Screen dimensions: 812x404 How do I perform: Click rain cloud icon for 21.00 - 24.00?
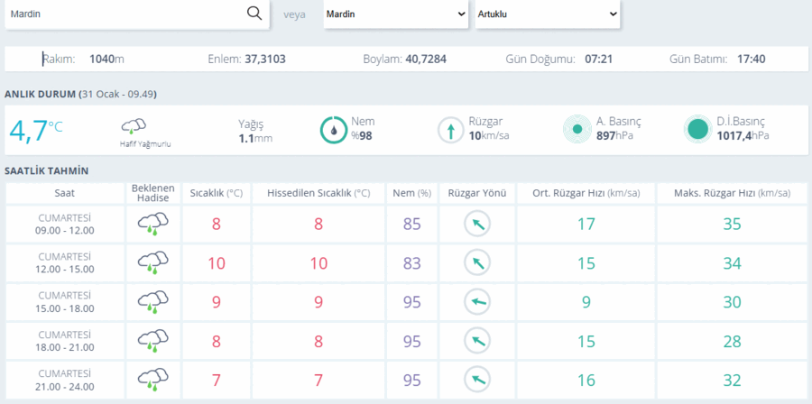click(x=152, y=379)
